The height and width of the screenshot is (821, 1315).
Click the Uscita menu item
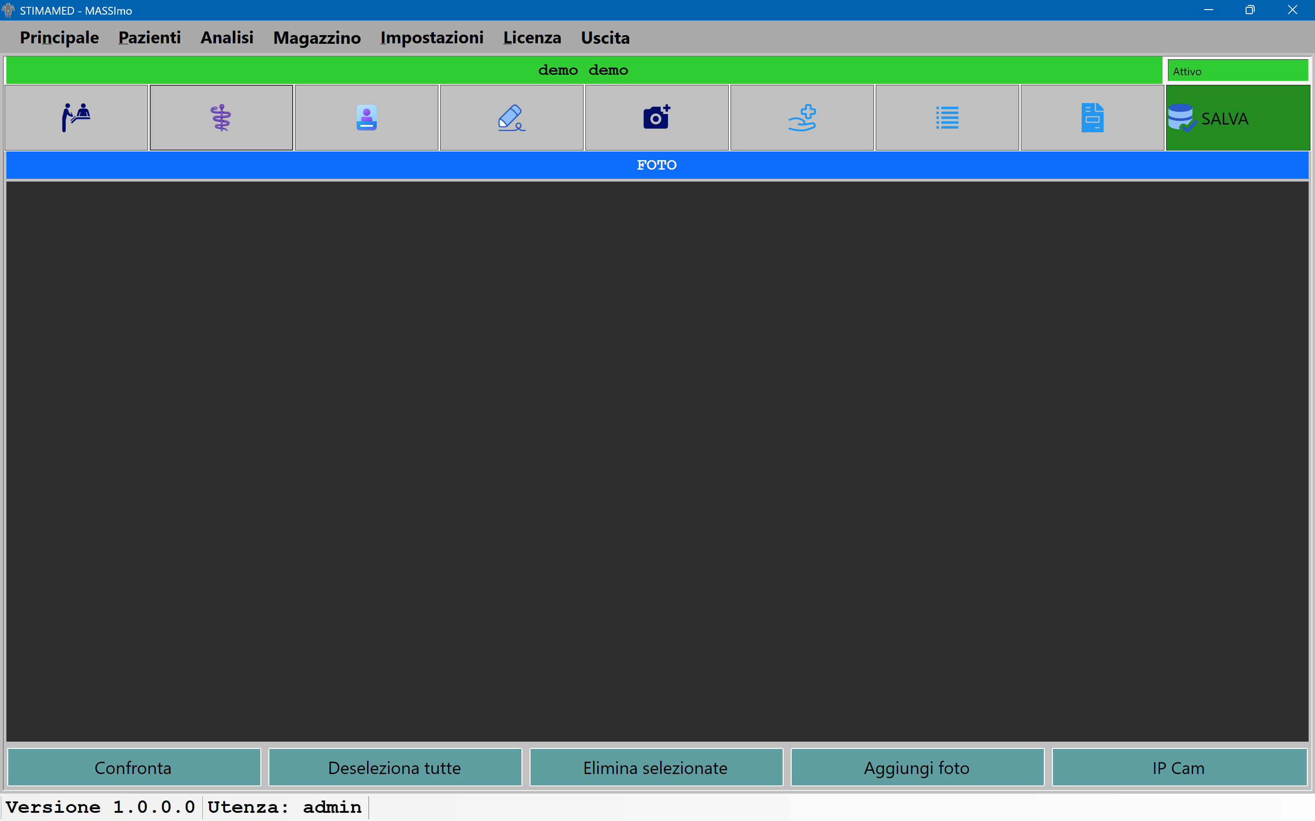click(605, 37)
